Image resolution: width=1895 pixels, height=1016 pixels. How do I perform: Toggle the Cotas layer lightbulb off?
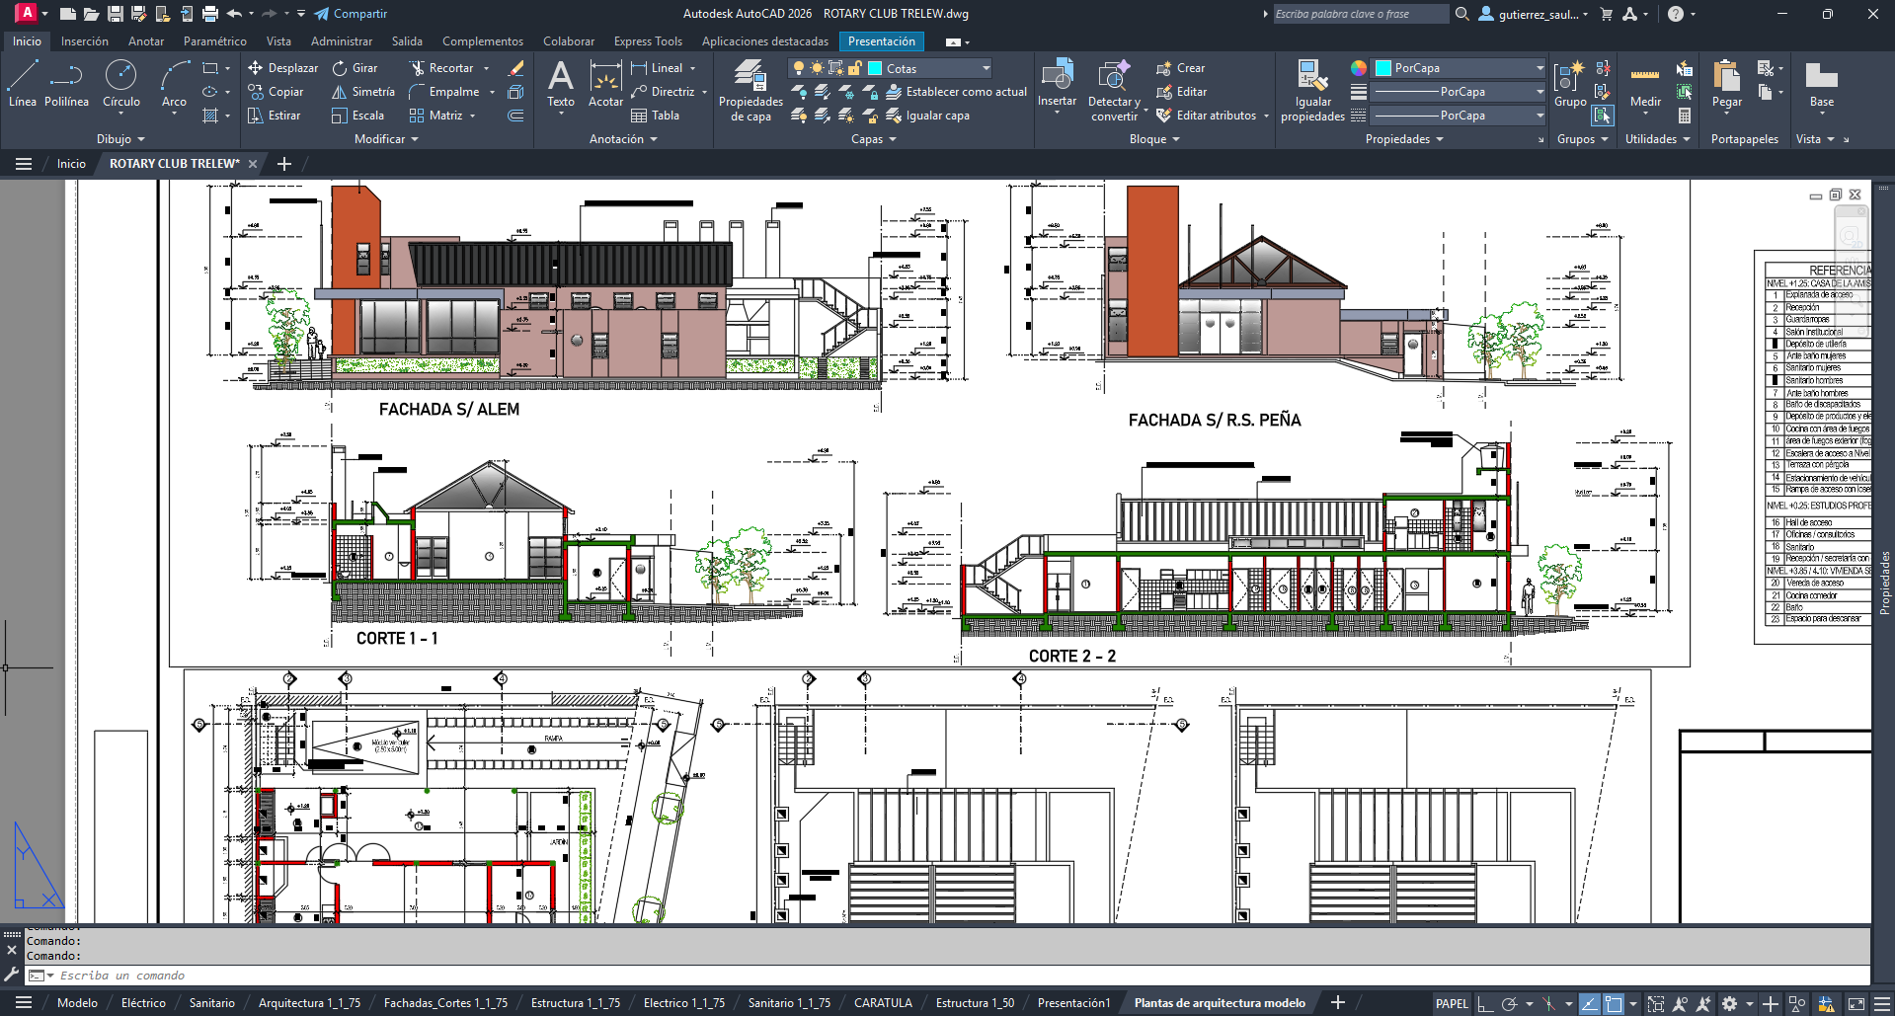[x=798, y=68]
